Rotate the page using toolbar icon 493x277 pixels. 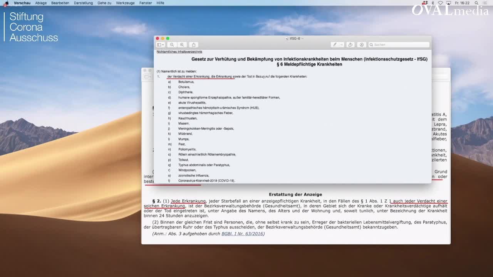350,45
